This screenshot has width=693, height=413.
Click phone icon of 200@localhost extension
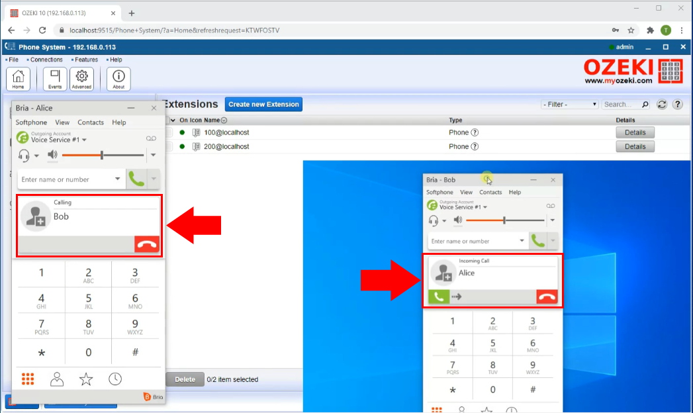pos(196,147)
